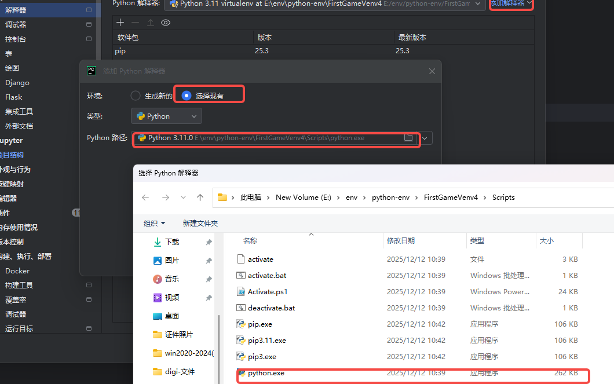Viewport: 614px width, 384px height.
Task: Select 构建工具 in settings sidebar
Action: tap(19, 286)
